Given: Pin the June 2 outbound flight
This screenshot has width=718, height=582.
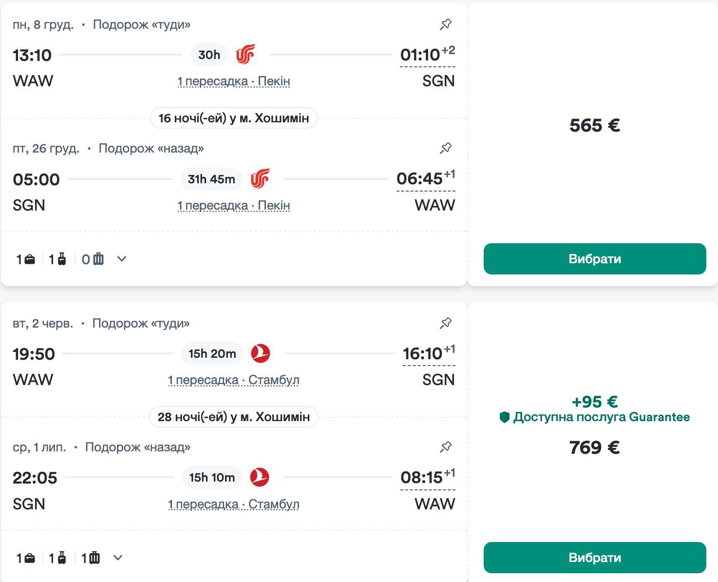Looking at the screenshot, I should click(445, 323).
